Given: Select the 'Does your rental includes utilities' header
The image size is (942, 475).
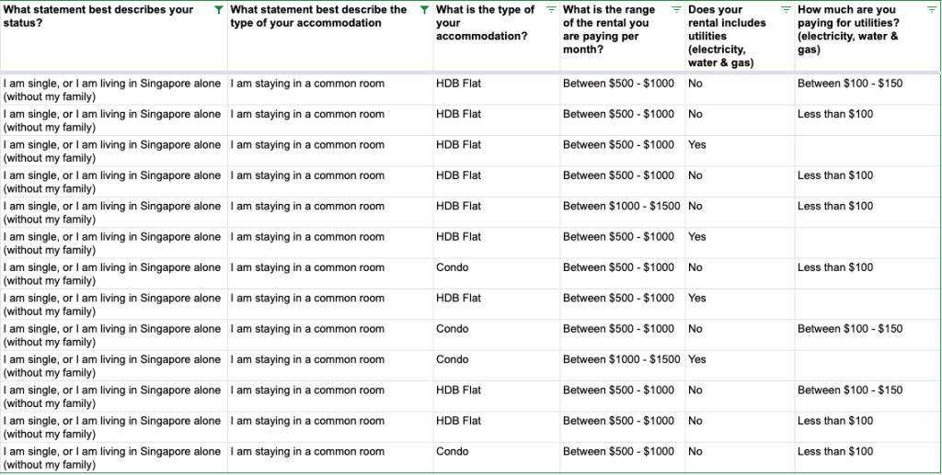Looking at the screenshot, I should pos(740,37).
